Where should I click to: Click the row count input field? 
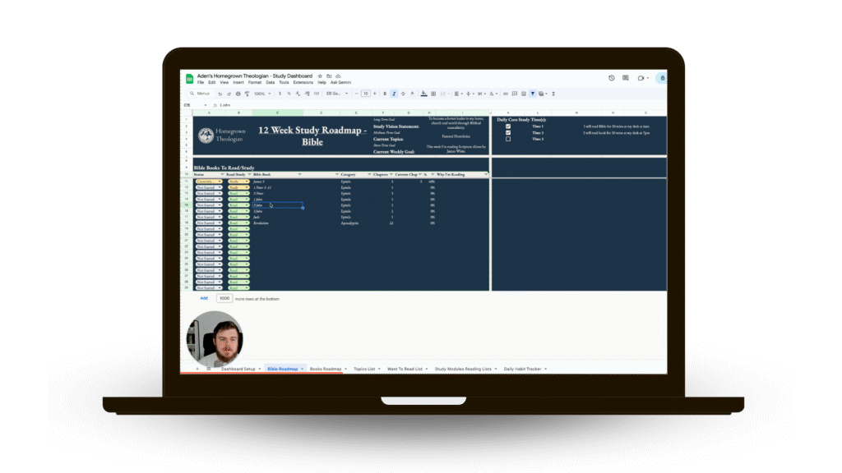coord(224,298)
